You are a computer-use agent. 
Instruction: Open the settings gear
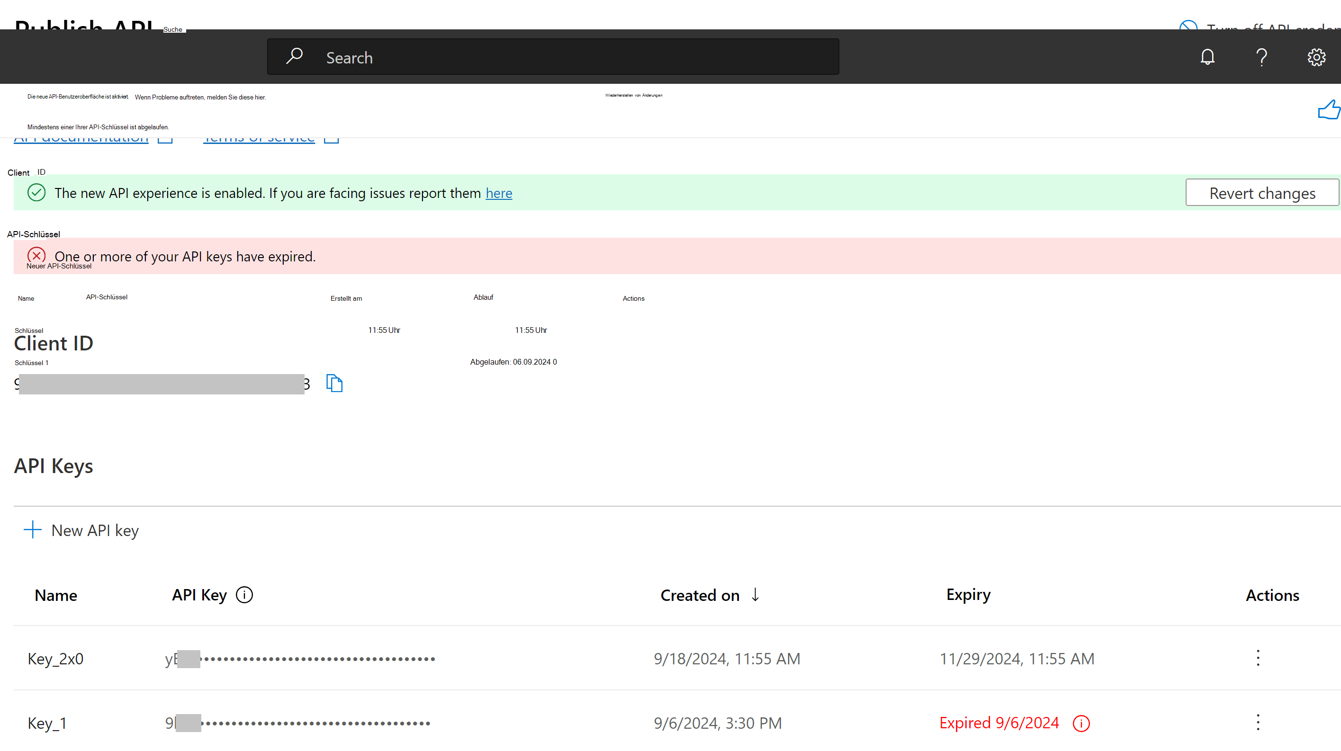tap(1316, 57)
